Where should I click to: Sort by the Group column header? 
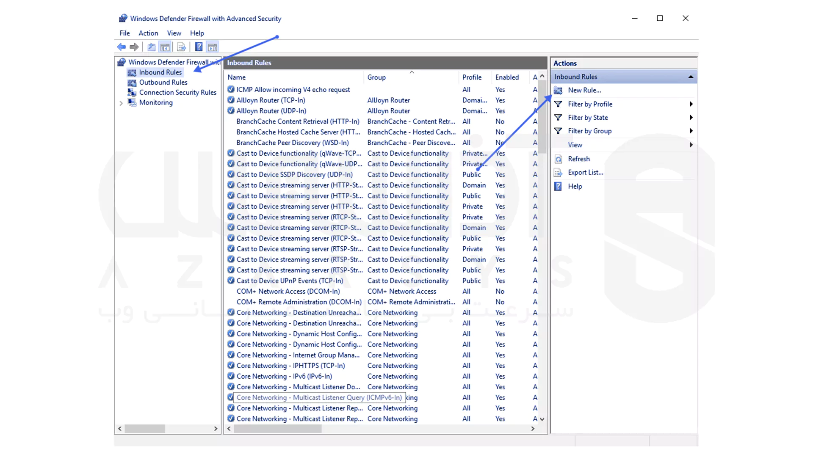point(411,77)
